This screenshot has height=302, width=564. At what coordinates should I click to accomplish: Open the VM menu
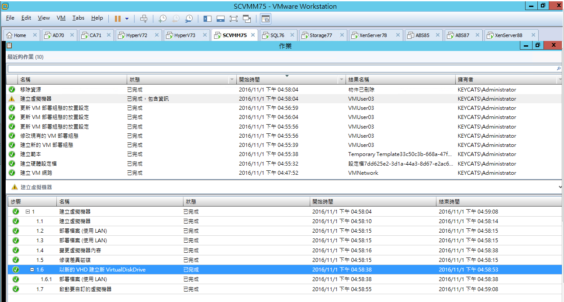point(61,18)
